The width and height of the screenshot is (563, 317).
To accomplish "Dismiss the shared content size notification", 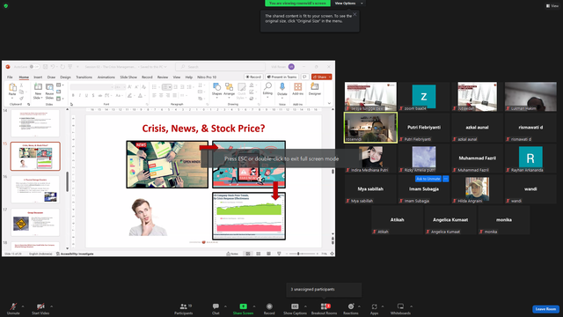I will (355, 14).
